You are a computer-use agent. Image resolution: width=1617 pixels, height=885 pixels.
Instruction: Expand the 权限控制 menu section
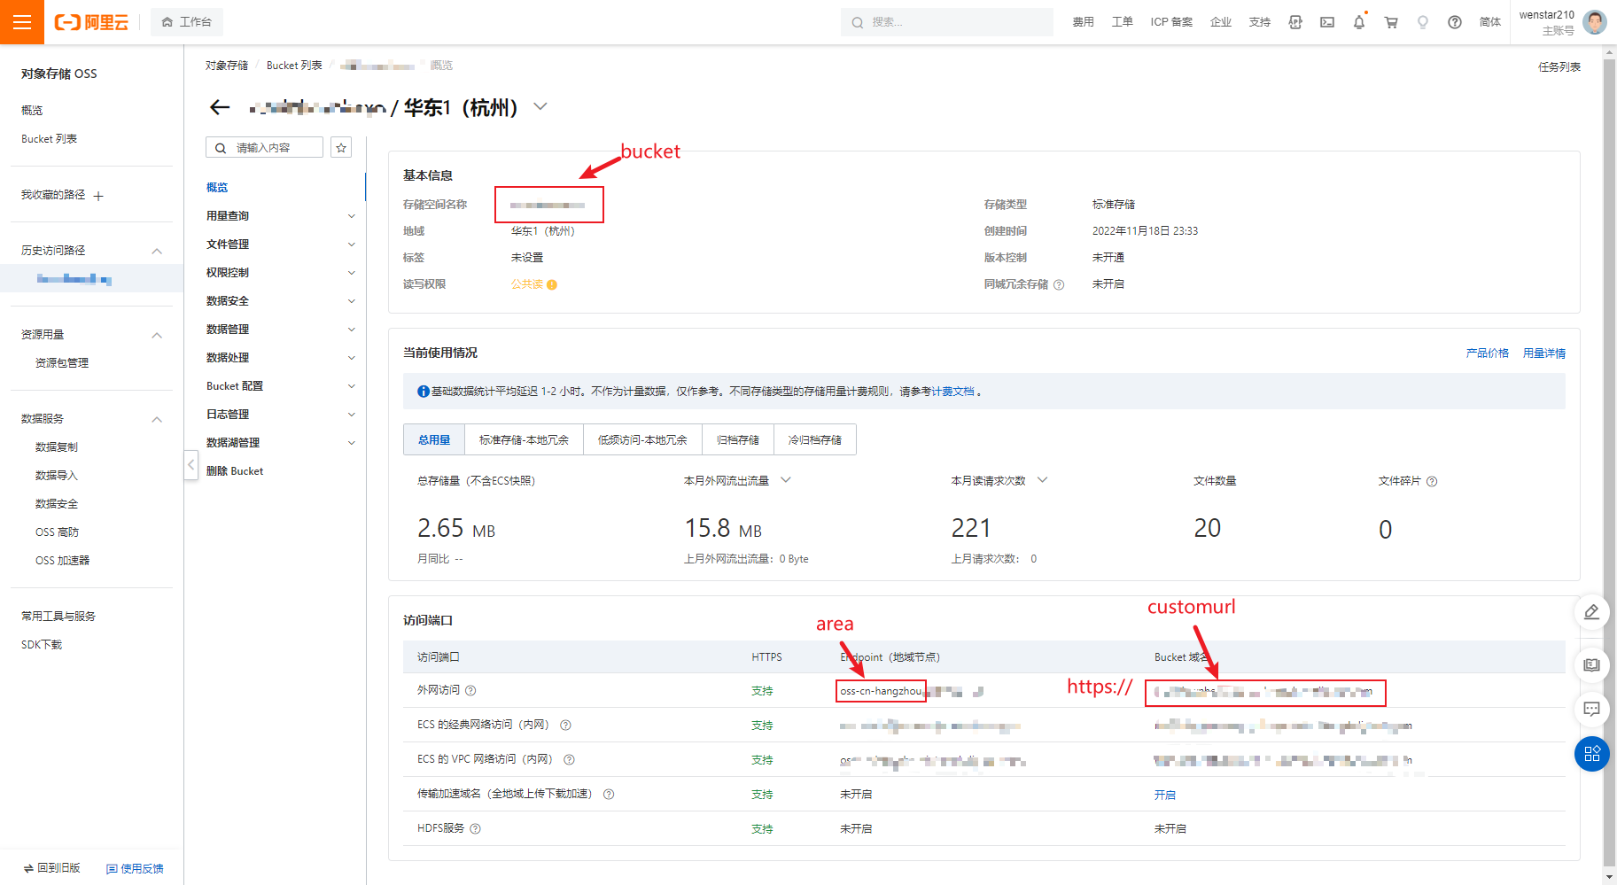coord(279,273)
